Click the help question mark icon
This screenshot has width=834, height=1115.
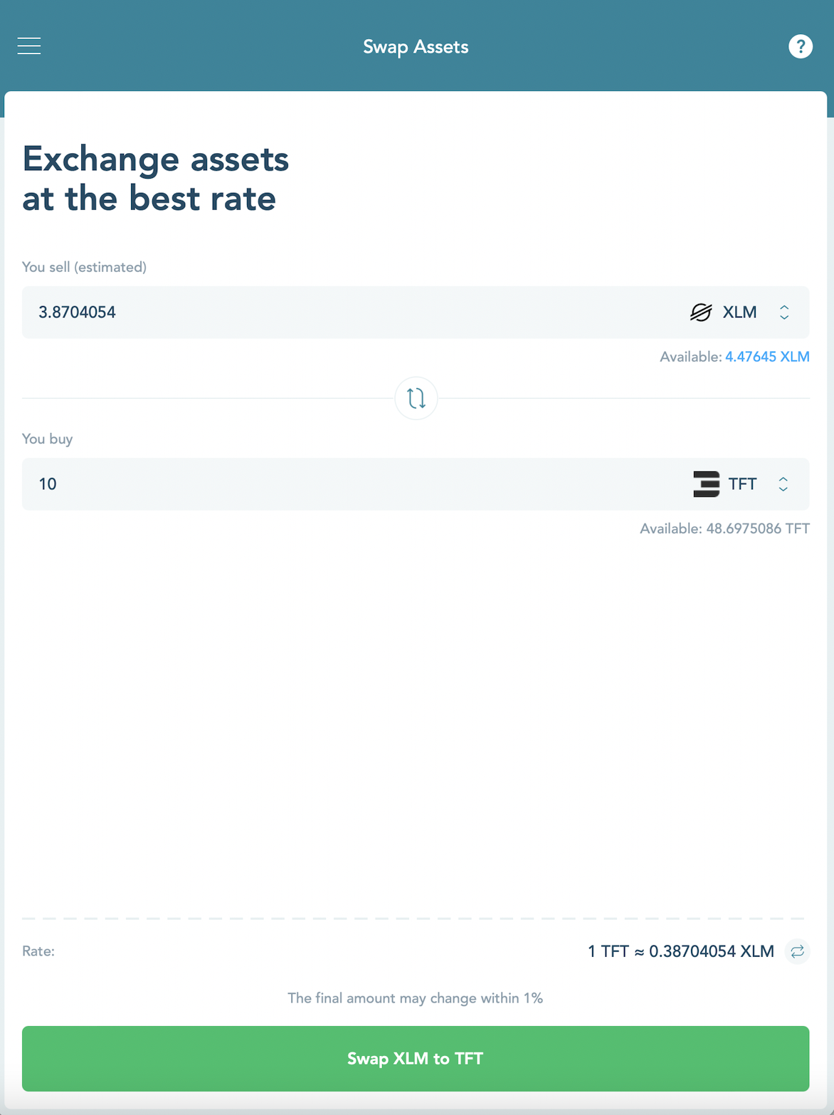800,46
